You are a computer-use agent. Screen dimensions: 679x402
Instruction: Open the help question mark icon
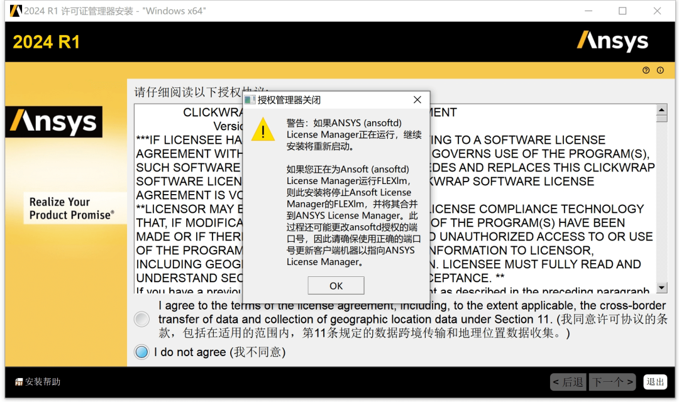646,70
